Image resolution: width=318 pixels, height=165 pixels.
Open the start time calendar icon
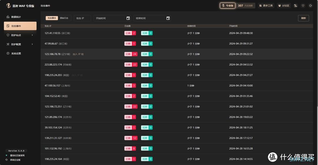(x=128, y=18)
